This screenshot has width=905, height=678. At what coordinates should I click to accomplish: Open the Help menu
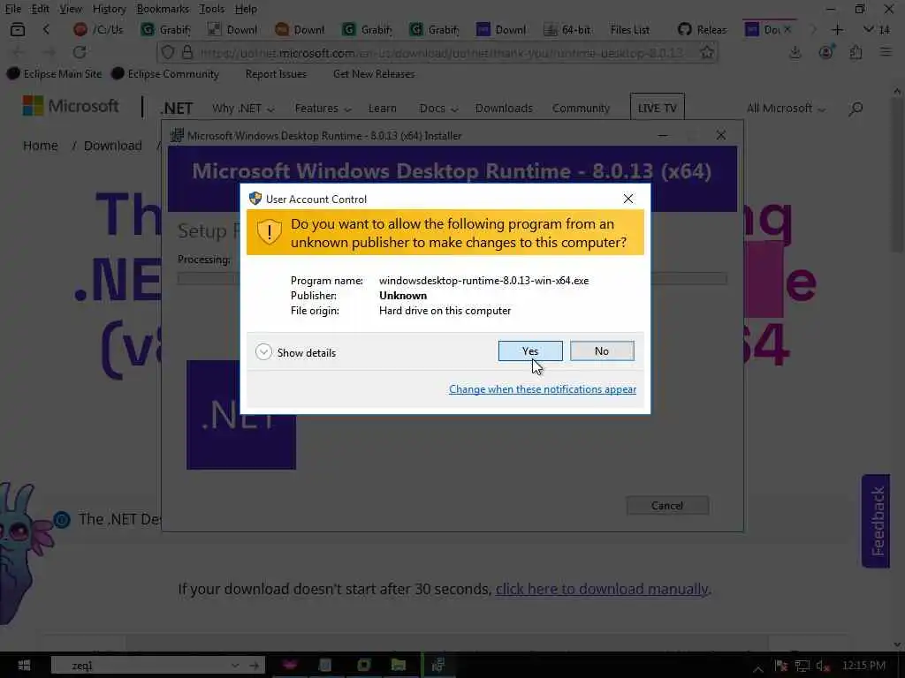click(x=246, y=9)
